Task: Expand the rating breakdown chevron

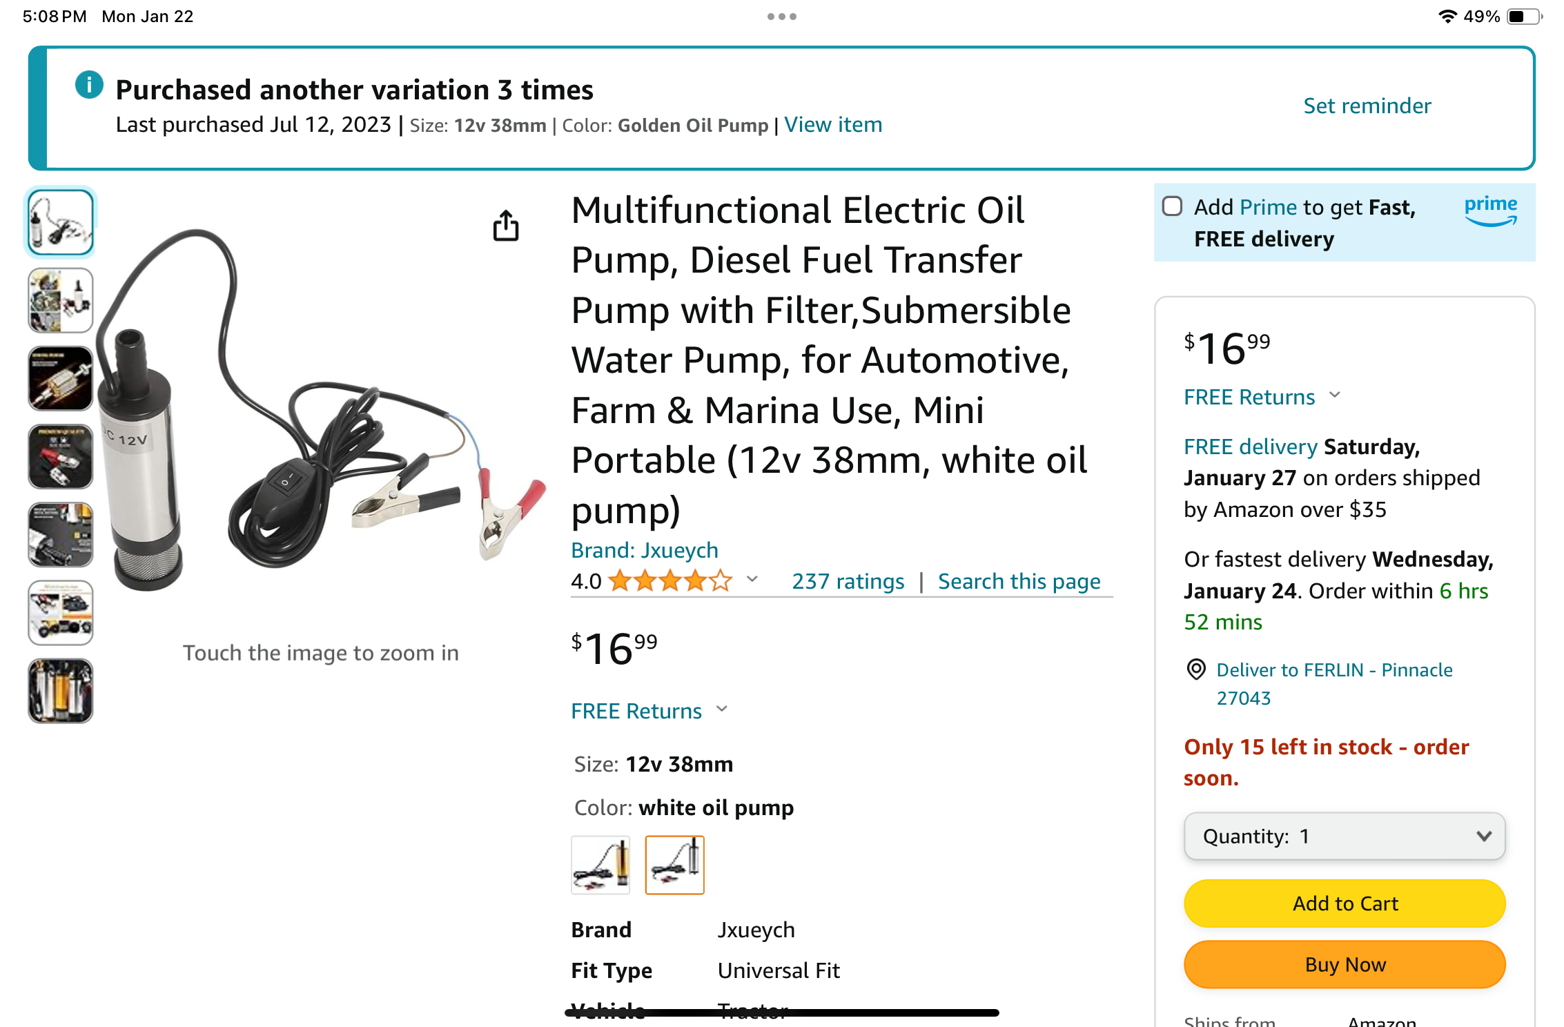Action: [752, 580]
